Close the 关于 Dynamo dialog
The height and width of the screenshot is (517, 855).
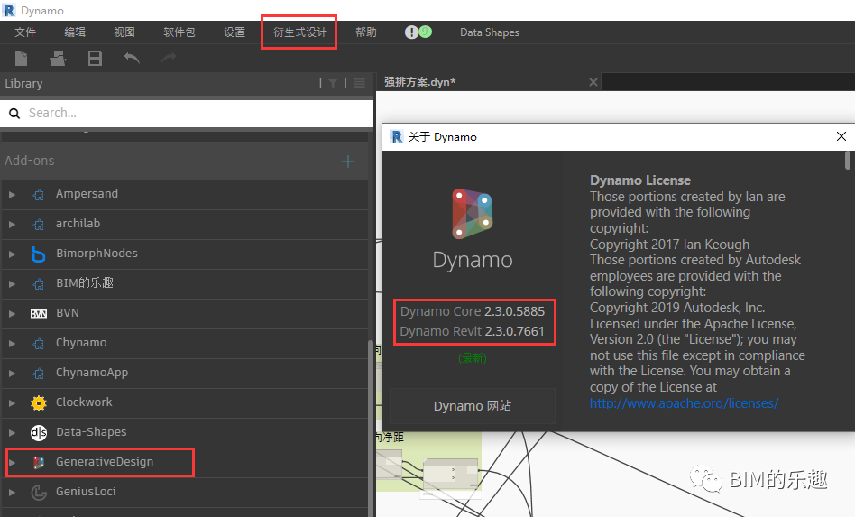841,136
